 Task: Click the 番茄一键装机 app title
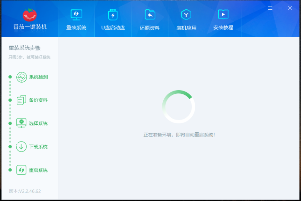pyautogui.click(x=30, y=27)
